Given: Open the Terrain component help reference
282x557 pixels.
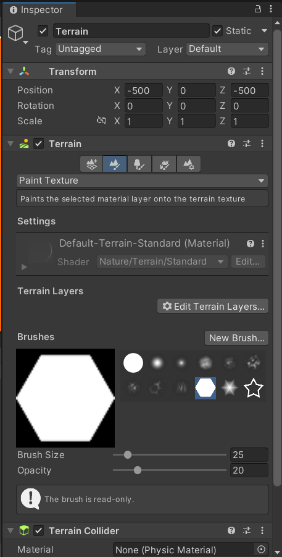Looking at the screenshot, I should click(231, 143).
